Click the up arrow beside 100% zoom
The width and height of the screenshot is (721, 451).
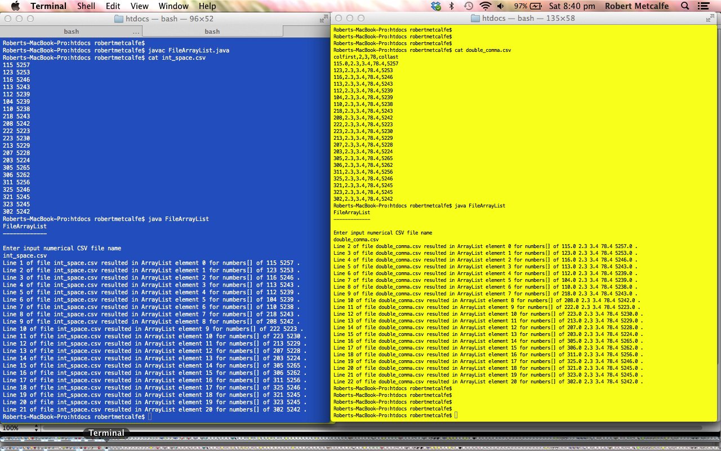35,426
